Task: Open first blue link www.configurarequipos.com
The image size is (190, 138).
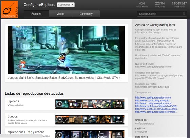Action: [x=153, y=98]
